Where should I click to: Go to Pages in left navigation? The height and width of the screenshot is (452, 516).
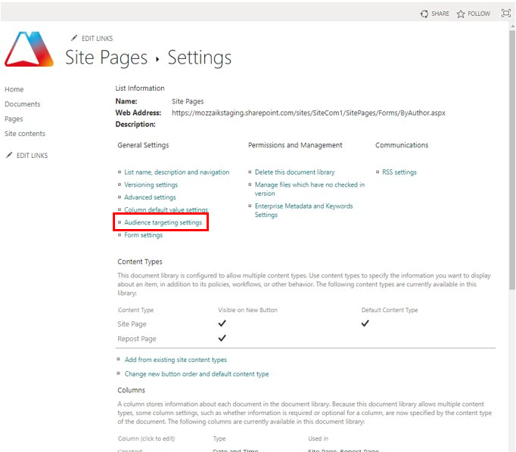(14, 119)
